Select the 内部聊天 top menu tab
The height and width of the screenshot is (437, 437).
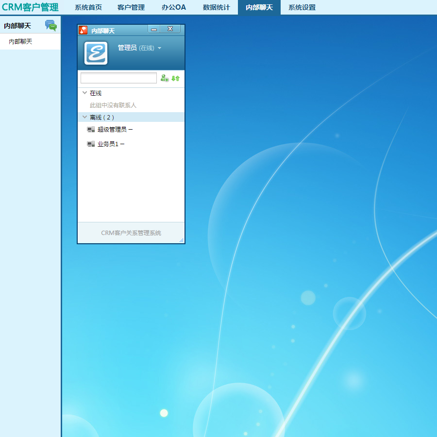click(259, 7)
